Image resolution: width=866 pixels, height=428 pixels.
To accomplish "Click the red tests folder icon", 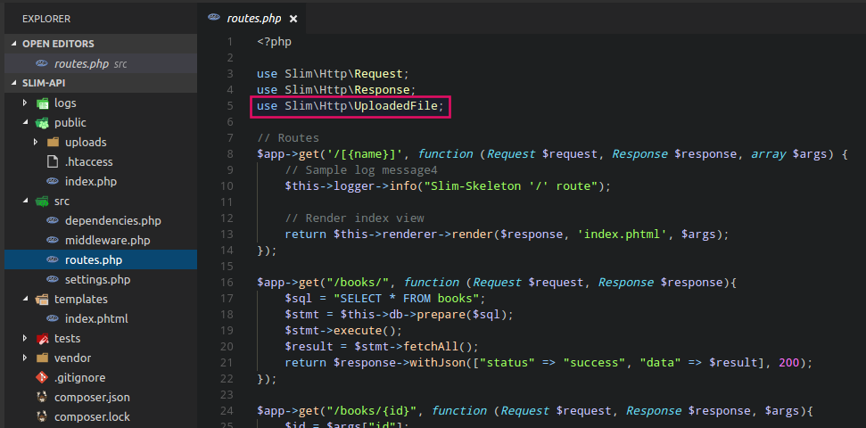I will 42,339.
